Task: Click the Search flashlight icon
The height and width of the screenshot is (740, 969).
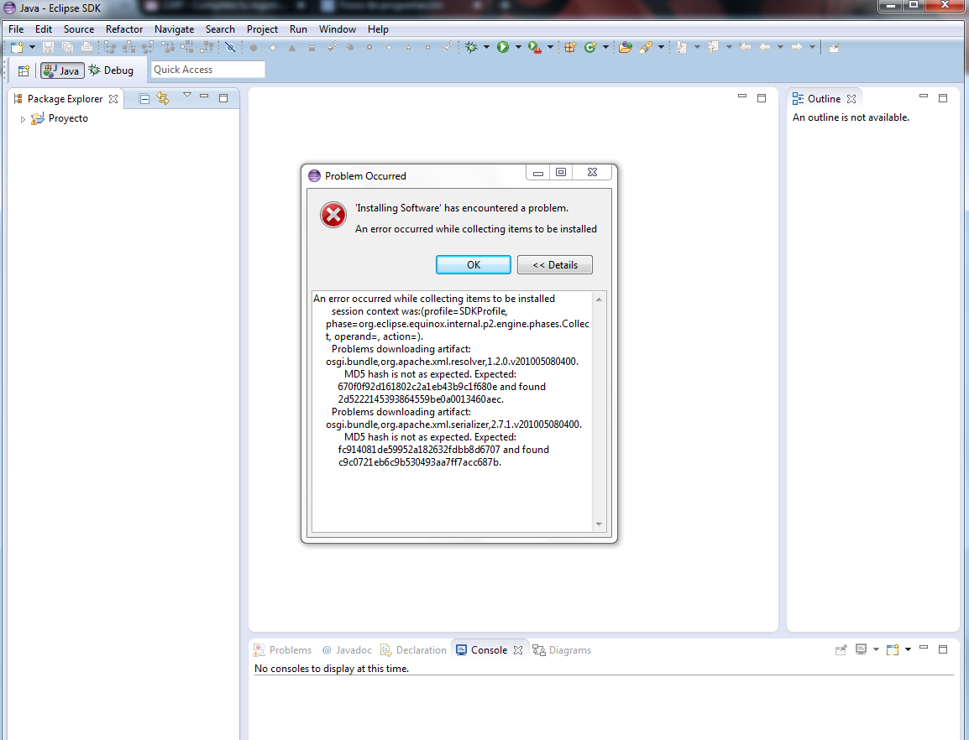Action: pyautogui.click(x=646, y=48)
